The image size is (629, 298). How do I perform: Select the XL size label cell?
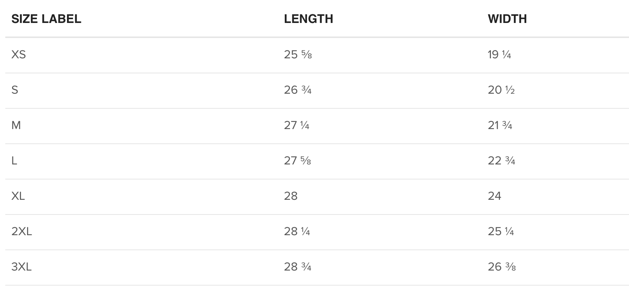[18, 196]
